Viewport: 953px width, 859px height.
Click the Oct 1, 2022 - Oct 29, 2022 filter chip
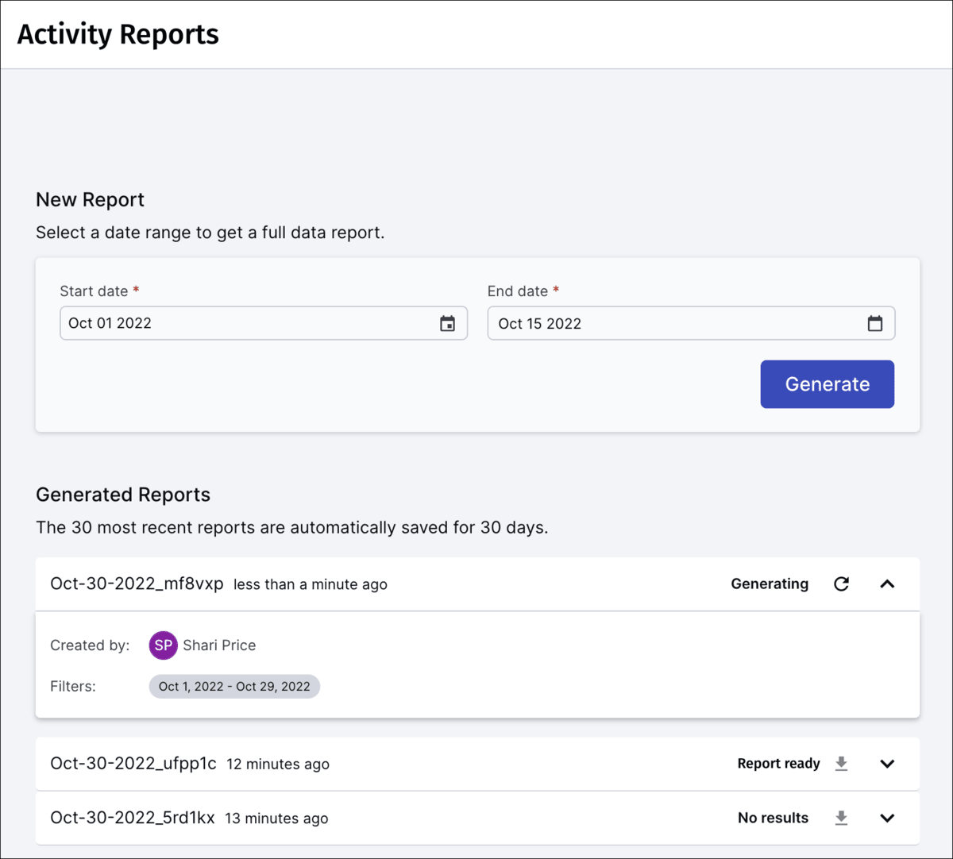(x=234, y=687)
